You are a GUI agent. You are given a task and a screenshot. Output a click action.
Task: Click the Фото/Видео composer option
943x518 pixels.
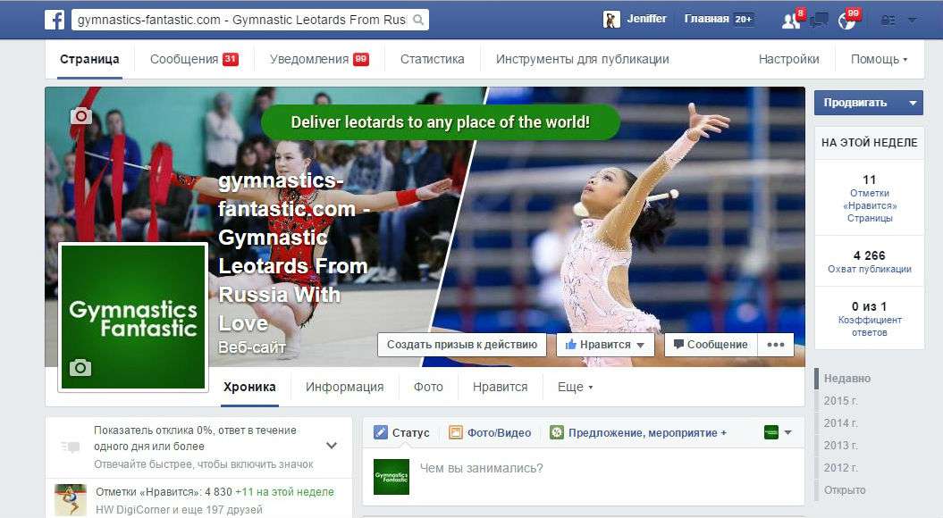coord(490,432)
